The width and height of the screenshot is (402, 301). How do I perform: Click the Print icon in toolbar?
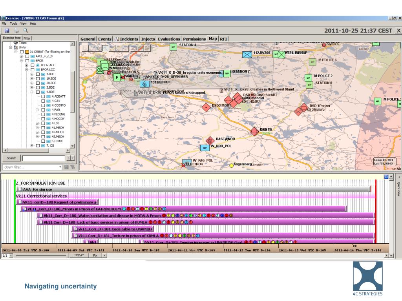point(16,31)
